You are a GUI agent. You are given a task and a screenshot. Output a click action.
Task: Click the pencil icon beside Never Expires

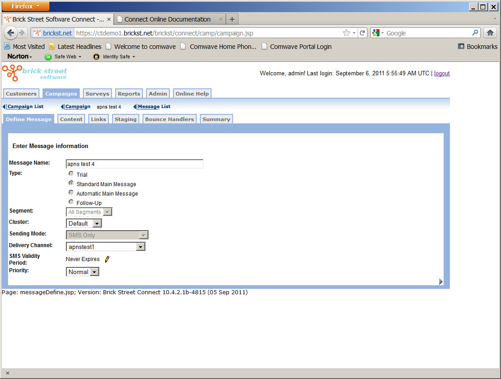[x=107, y=259]
